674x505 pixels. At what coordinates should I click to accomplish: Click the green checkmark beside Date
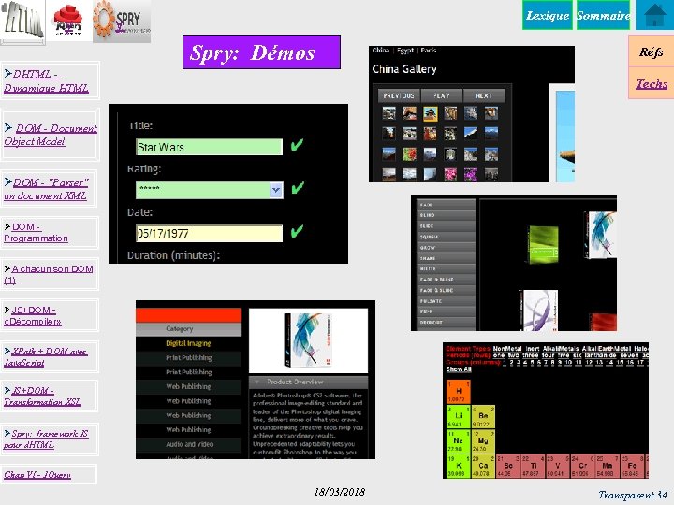297,231
